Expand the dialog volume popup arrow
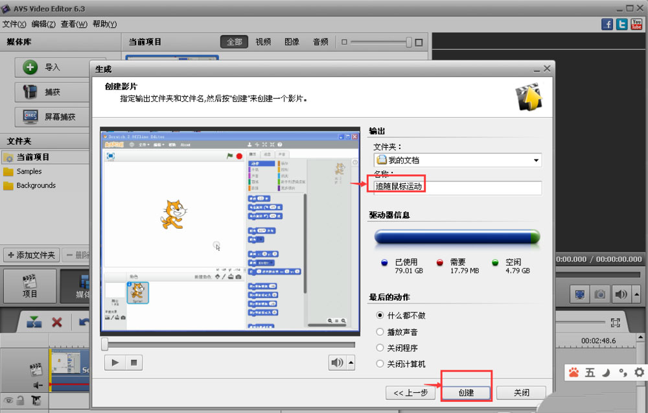The width and height of the screenshot is (648, 413). click(x=351, y=363)
